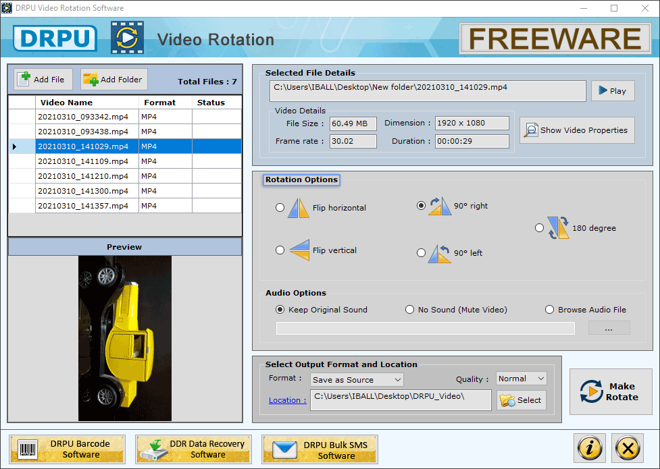This screenshot has height=469, width=660.
Task: Click Select output folder button
Action: (522, 400)
